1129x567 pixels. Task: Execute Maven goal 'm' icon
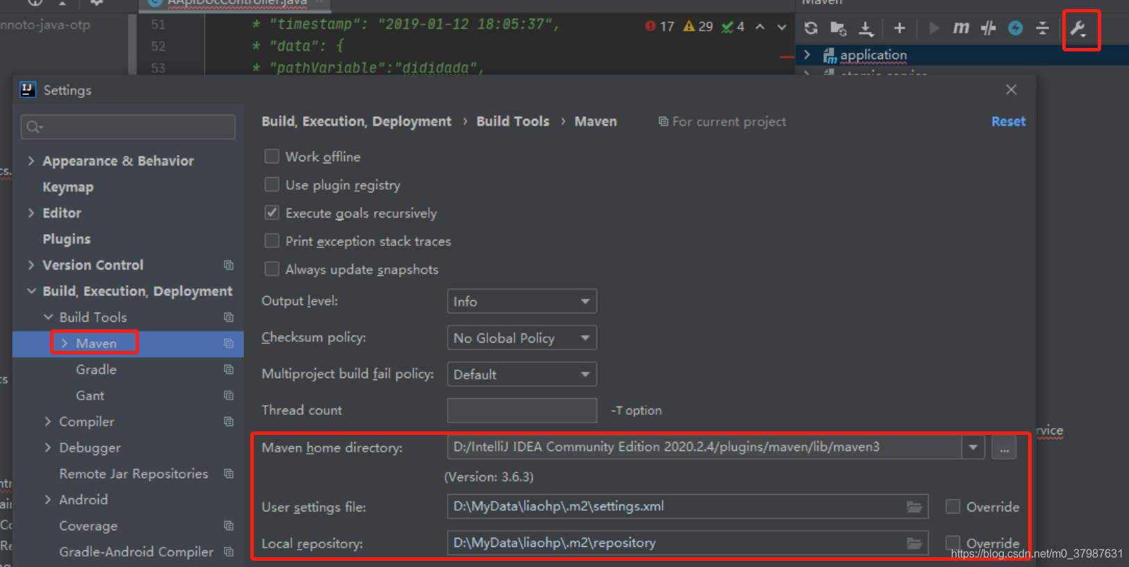tap(961, 28)
